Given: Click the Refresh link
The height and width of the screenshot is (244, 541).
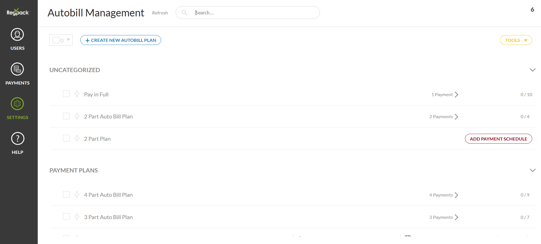Looking at the screenshot, I should click(x=160, y=13).
